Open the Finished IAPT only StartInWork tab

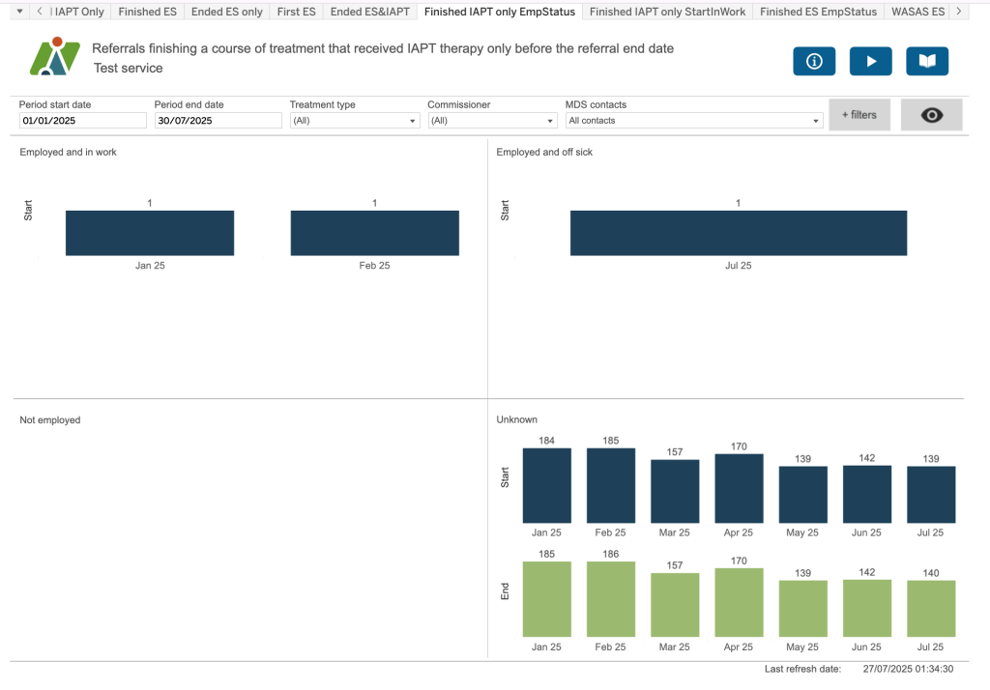tap(667, 12)
